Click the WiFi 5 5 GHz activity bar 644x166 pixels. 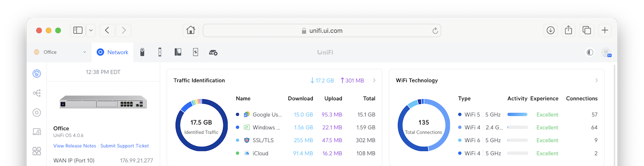[x=517, y=114]
